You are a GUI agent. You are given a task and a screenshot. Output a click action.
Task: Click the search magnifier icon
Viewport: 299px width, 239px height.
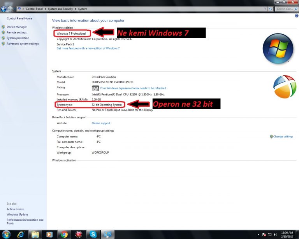tap(296, 9)
